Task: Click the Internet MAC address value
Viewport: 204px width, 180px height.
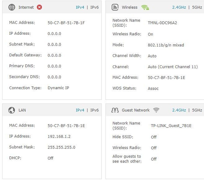Action: [66, 23]
